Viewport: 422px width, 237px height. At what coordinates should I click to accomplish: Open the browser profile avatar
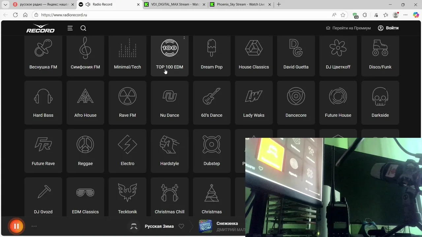(x=396, y=15)
